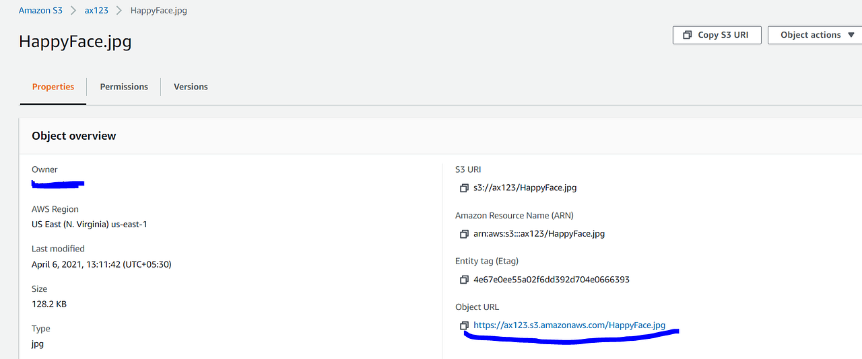Open the HappyFace.jpg object URL link
Screen dimensions: 862x359
[x=569, y=325]
